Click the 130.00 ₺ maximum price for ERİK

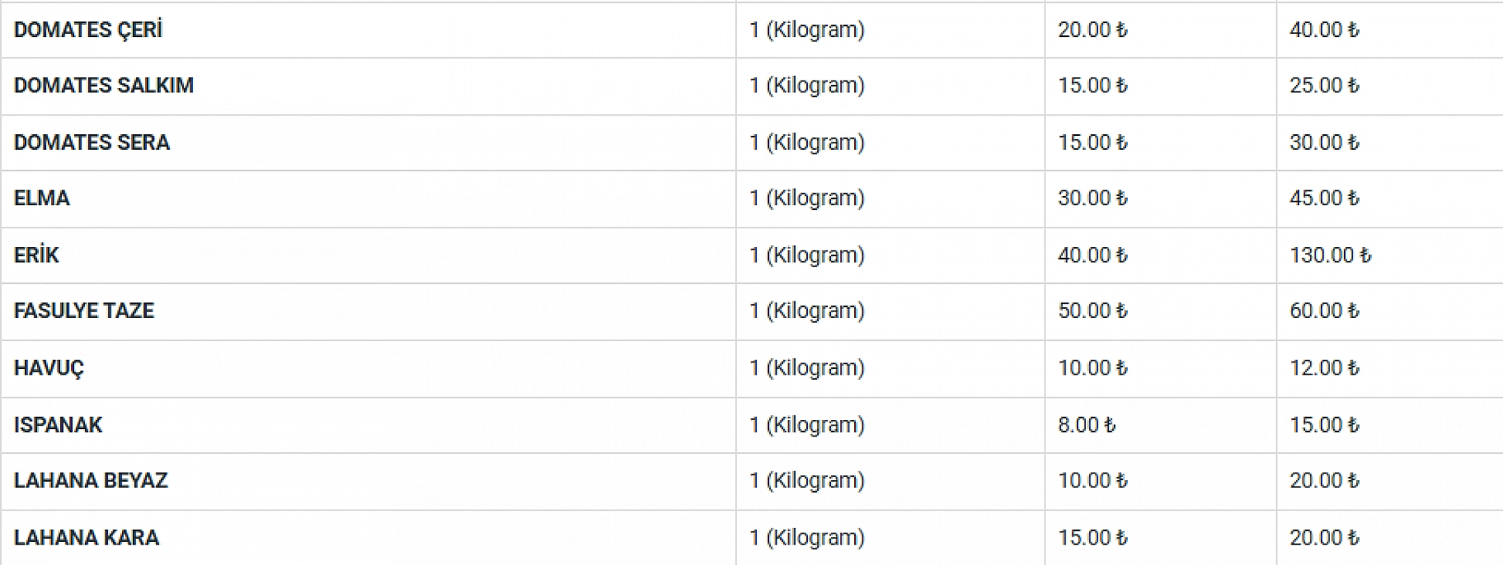click(1330, 255)
